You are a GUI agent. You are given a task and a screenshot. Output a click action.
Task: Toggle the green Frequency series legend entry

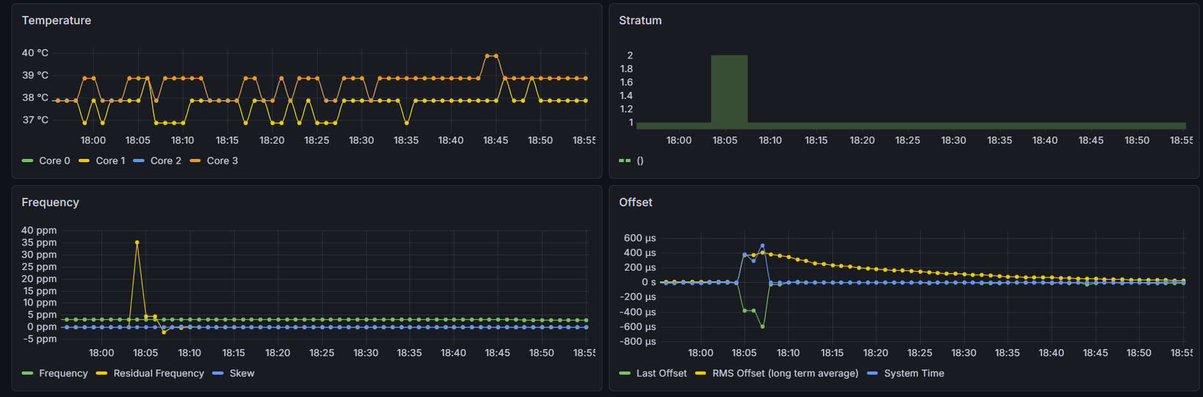(63, 373)
